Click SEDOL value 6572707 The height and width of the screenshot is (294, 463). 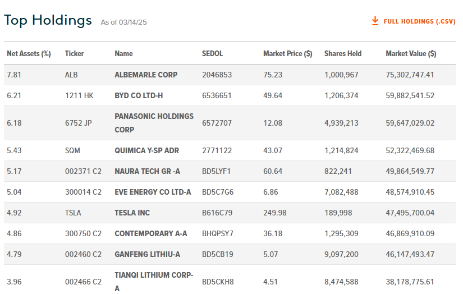click(217, 123)
